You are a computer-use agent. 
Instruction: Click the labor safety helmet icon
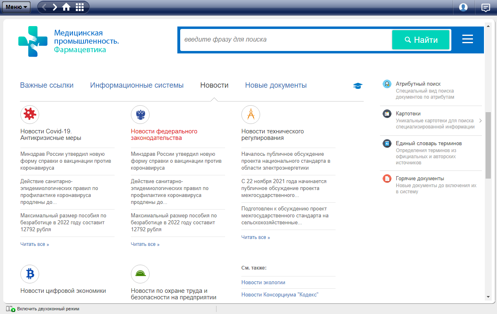click(140, 274)
